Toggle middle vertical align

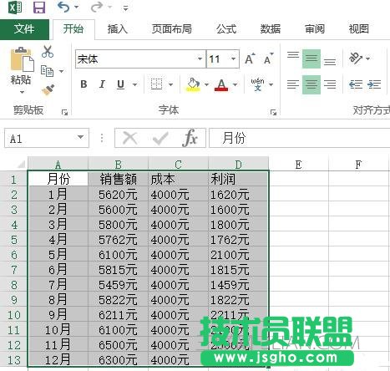click(311, 58)
